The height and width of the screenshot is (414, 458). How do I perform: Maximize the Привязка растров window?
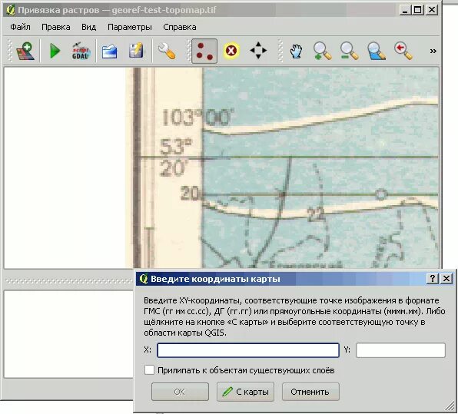pos(418,10)
